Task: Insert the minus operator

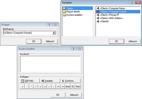Action: (x=27, y=87)
